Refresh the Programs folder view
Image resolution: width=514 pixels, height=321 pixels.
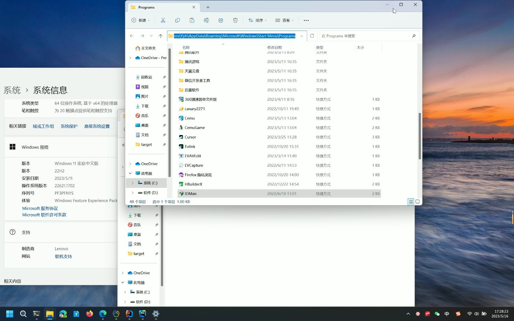[x=312, y=36]
